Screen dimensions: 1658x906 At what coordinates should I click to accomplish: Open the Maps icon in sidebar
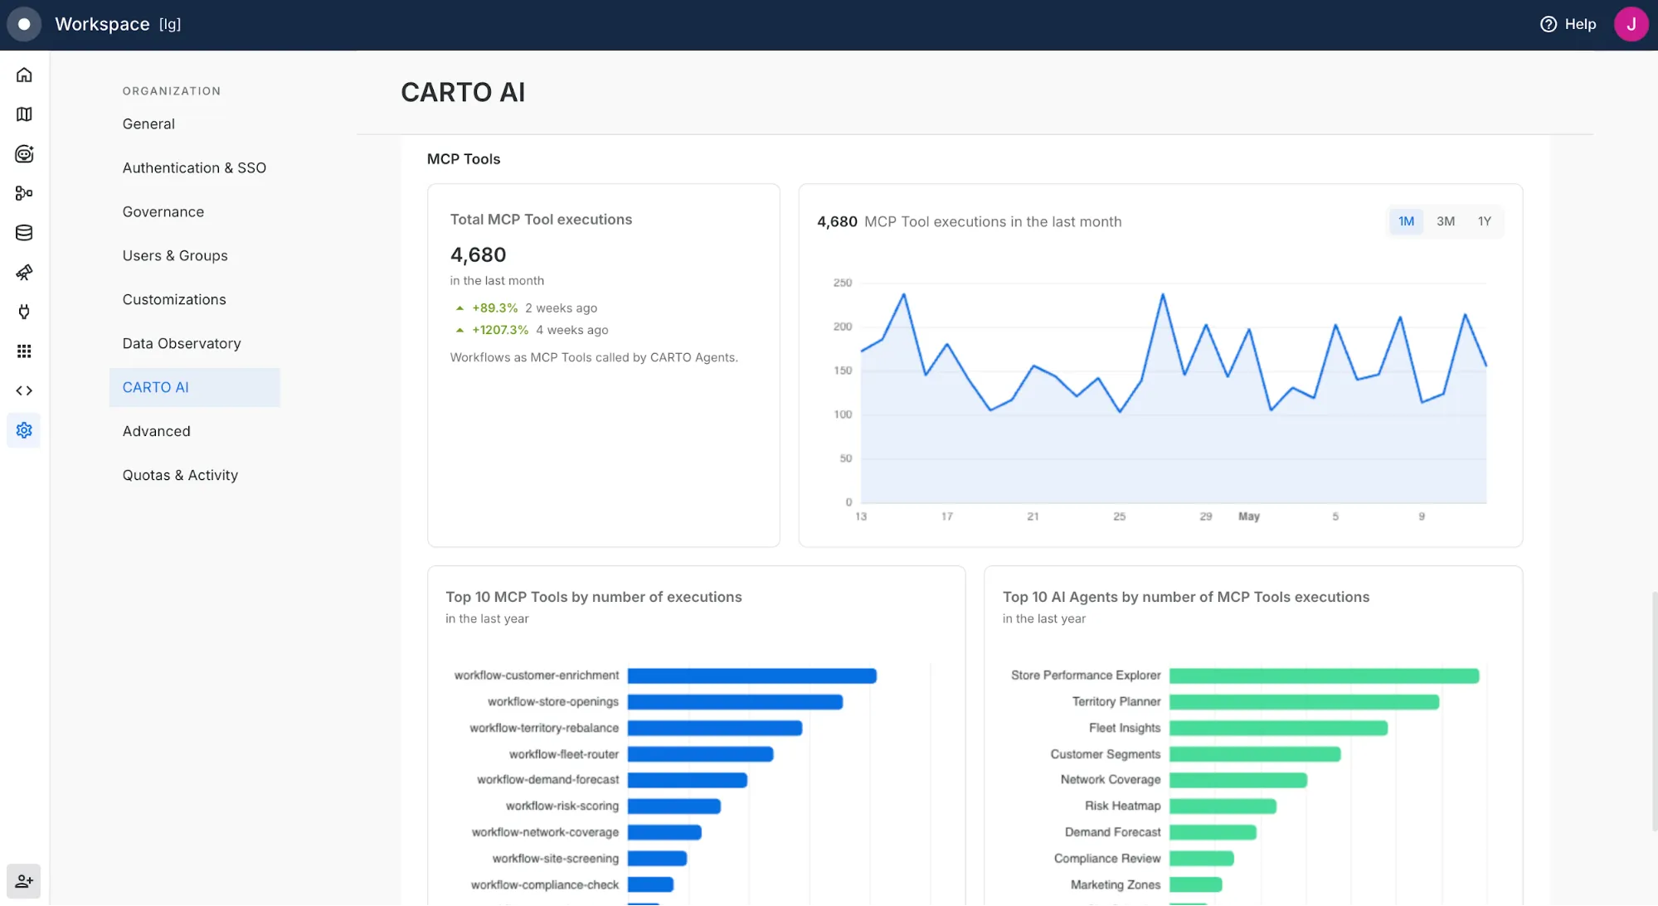click(24, 114)
